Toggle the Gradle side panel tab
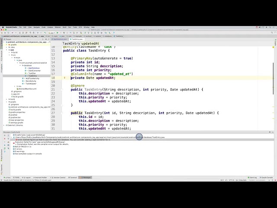Viewport: 277px width, 208px height. (275, 42)
